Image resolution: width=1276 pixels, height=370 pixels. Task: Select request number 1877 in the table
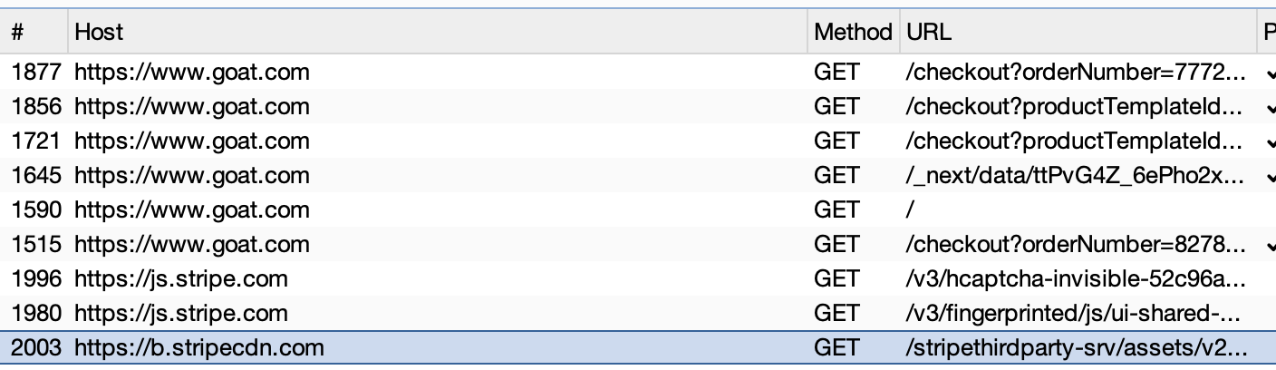36,73
